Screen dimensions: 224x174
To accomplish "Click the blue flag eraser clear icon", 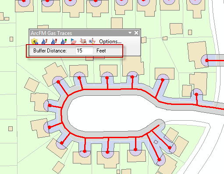I will click(74, 42).
